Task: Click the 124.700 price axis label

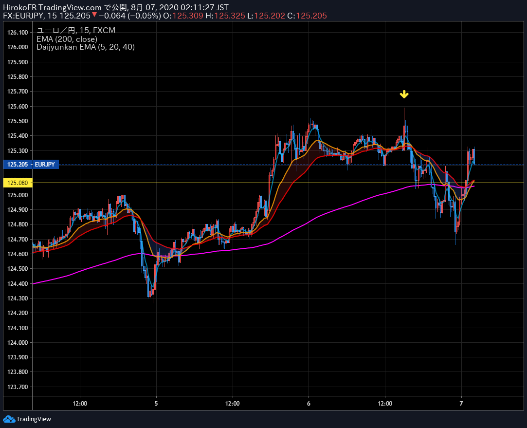Action: 18,239
